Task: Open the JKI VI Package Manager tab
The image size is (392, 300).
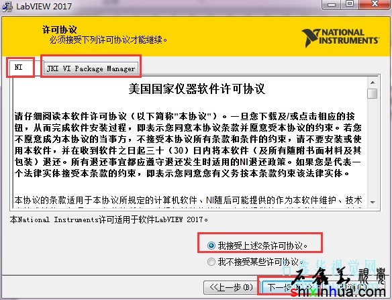Action: click(91, 68)
